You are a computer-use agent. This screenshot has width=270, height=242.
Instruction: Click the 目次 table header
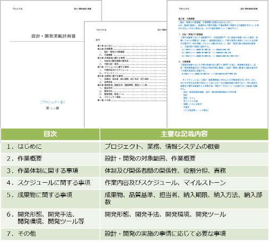50,135
